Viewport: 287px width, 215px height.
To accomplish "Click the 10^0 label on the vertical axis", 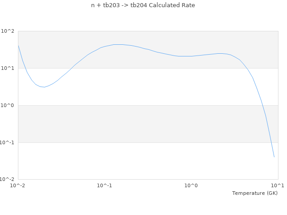I will 8,106.
